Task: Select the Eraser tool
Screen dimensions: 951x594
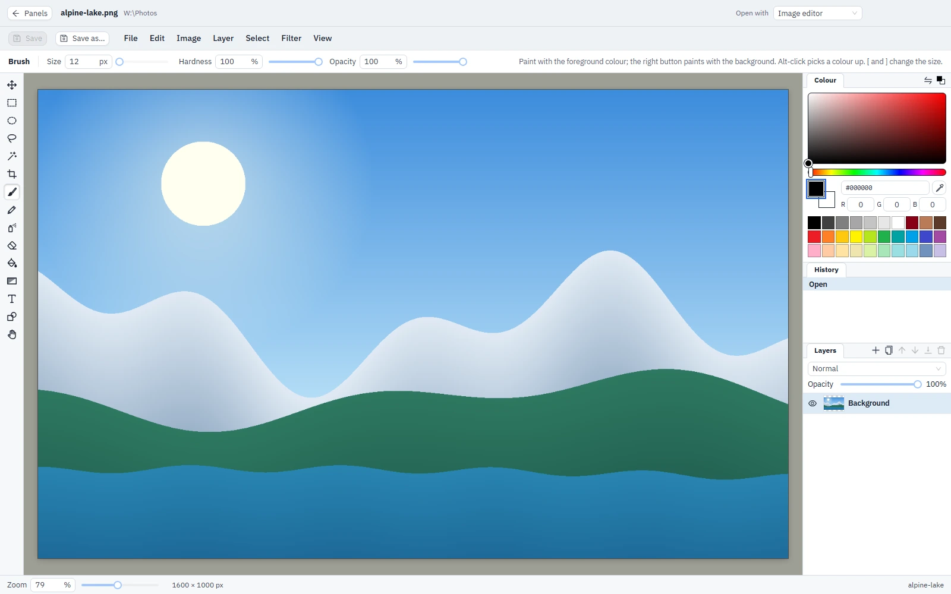Action: click(x=12, y=245)
